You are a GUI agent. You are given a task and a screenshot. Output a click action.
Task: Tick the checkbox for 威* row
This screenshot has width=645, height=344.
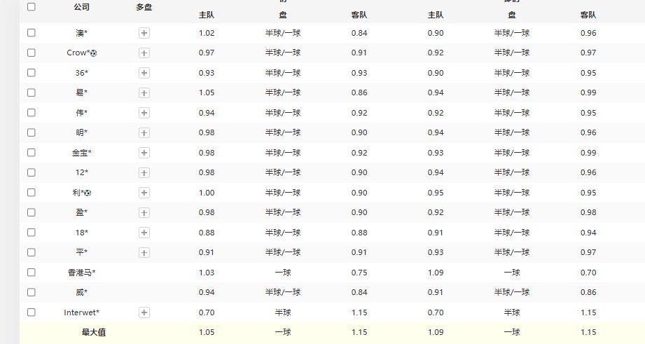pyautogui.click(x=31, y=292)
